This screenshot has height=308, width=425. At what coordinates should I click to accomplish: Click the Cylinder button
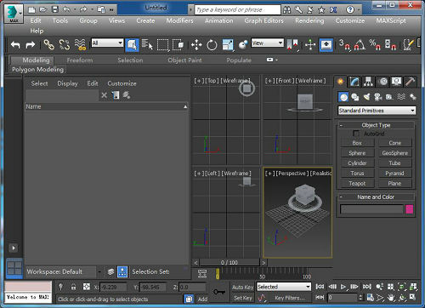[x=357, y=163]
